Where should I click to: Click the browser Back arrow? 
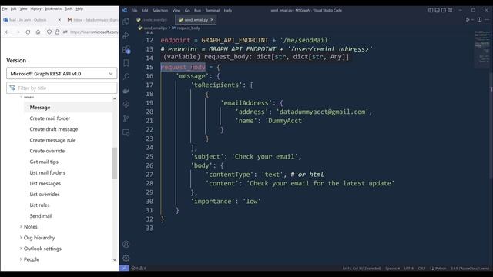coord(8,32)
